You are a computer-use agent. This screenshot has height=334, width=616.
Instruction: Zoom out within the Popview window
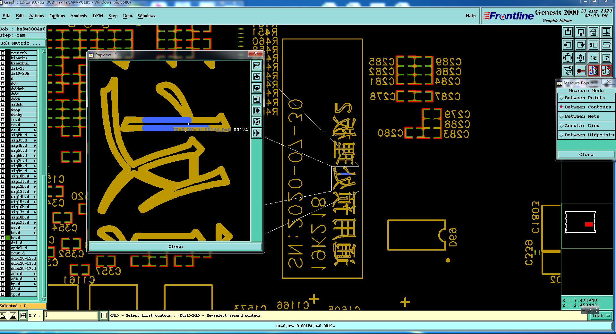[257, 133]
